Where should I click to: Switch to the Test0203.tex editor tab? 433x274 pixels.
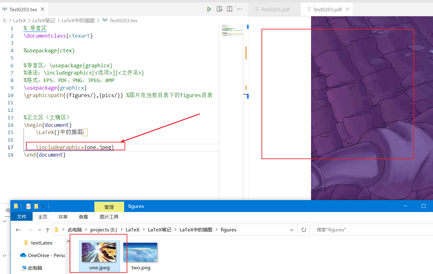[x=23, y=9]
